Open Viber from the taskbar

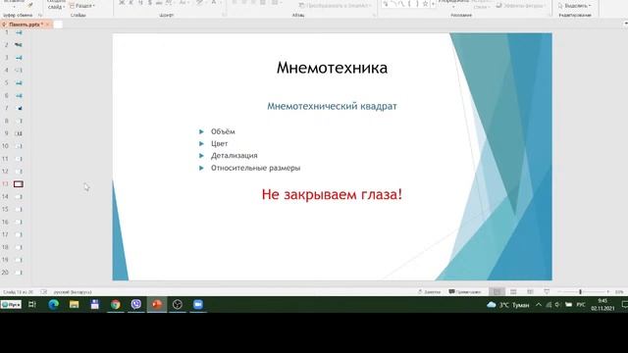[x=136, y=305]
